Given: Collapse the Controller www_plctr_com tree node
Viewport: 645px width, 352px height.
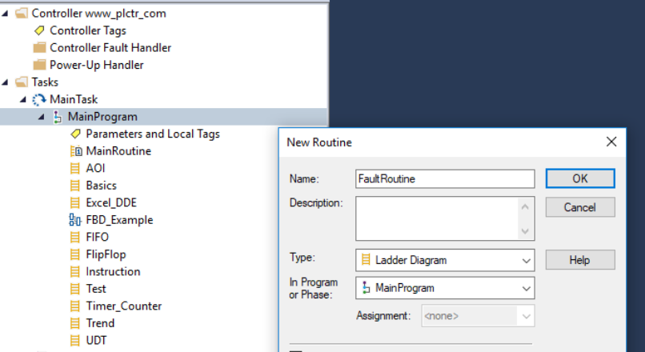Looking at the screenshot, I should coord(5,14).
